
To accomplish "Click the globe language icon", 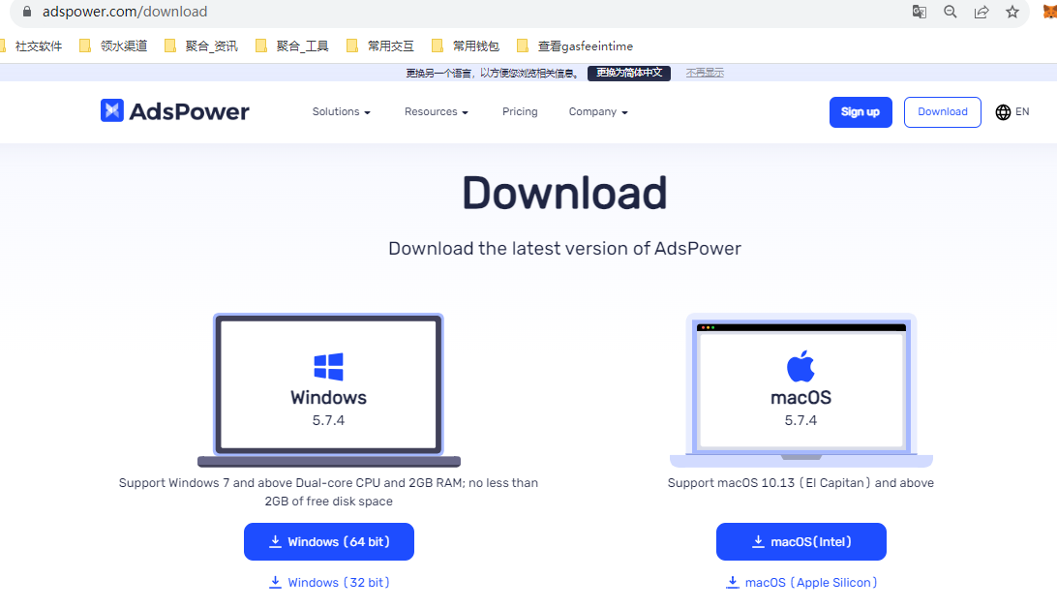I will pos(1003,112).
